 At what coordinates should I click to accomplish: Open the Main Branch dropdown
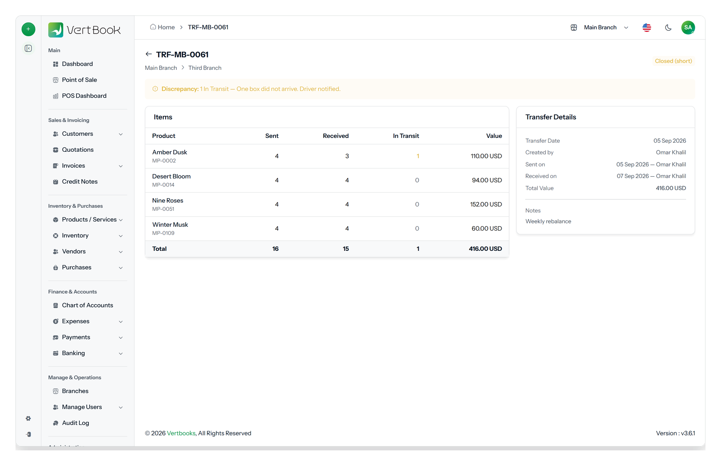click(x=606, y=28)
